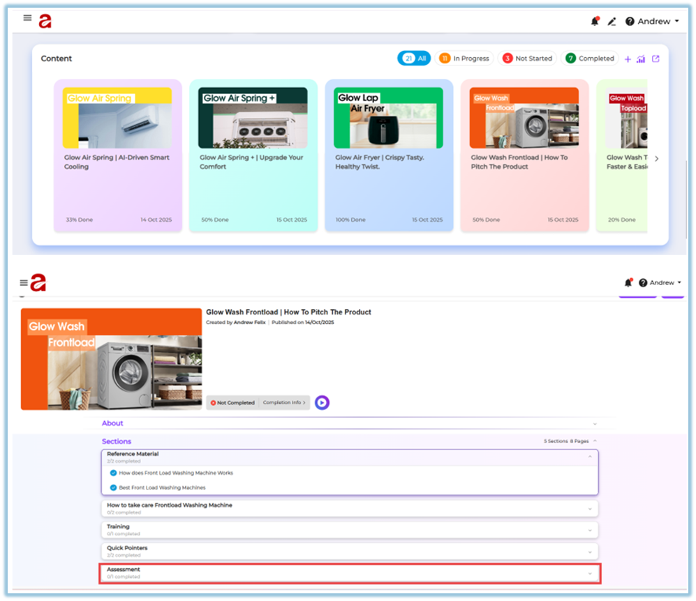Click the red logo in the lower header
This screenshot has height=601, width=696.
click(38, 282)
